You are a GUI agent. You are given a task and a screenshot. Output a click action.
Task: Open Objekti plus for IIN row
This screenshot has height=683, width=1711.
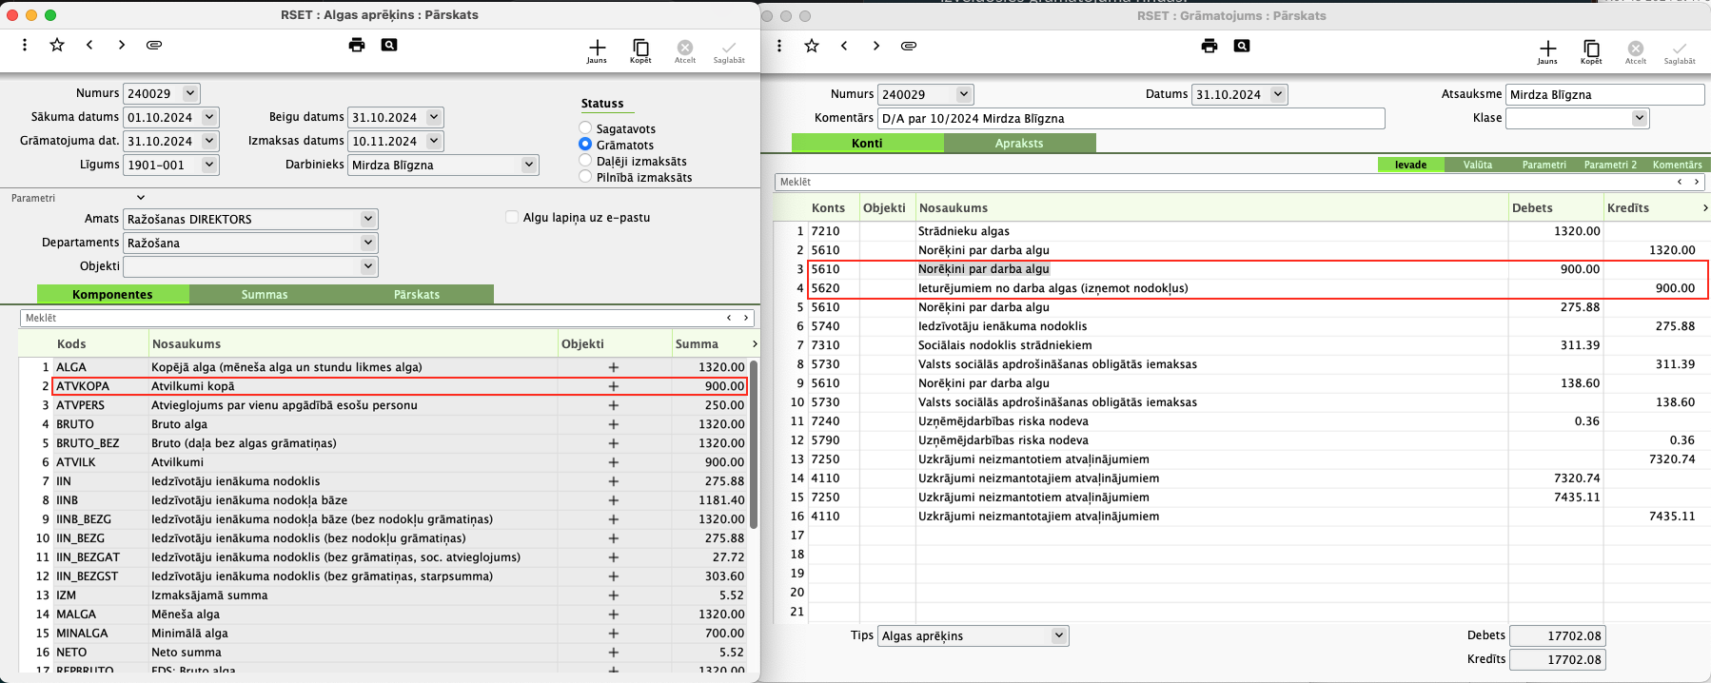[614, 481]
